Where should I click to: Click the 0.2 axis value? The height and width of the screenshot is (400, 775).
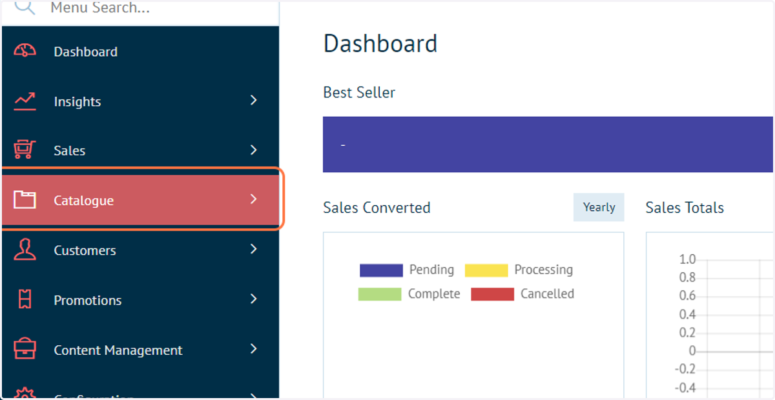point(687,333)
